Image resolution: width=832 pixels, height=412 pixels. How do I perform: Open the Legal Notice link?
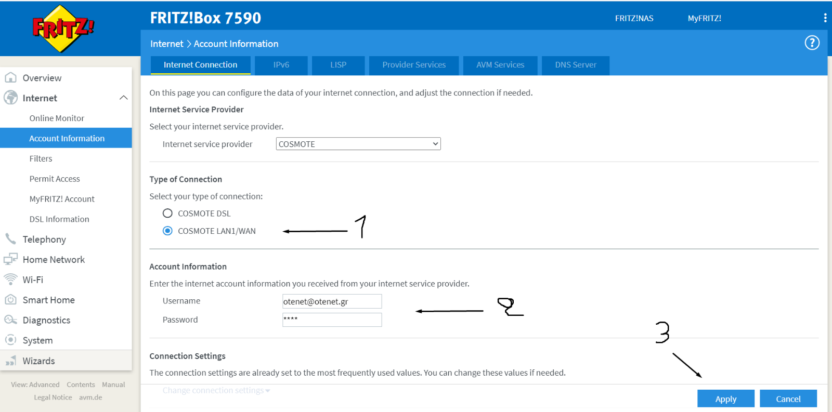(53, 397)
